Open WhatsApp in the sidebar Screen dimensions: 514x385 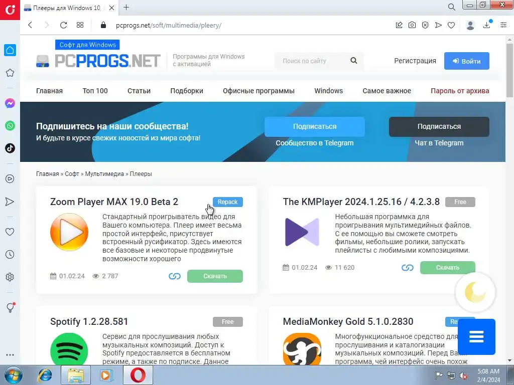(x=10, y=126)
